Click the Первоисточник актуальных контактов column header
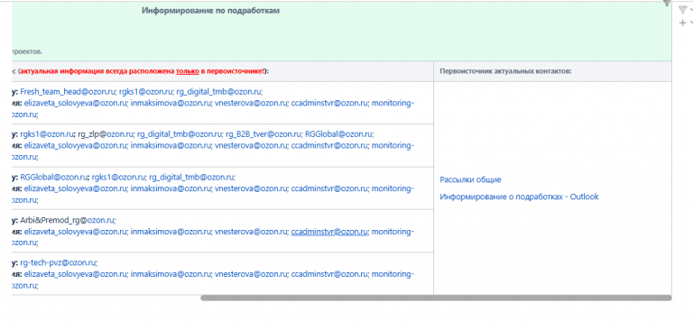The image size is (693, 330). coord(505,71)
